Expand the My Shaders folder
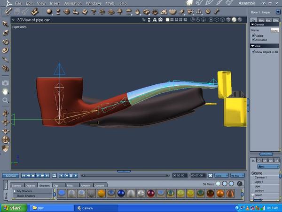 [15, 191]
